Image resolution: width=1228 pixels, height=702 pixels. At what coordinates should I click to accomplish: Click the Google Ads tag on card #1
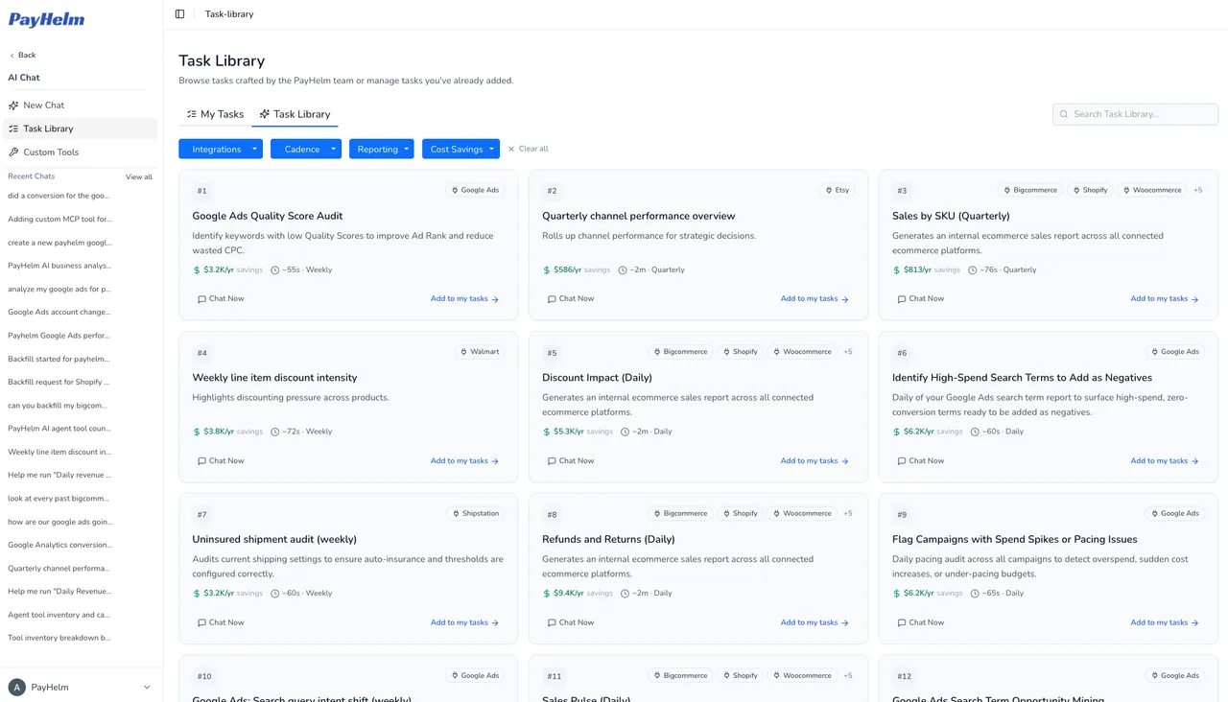tap(476, 190)
